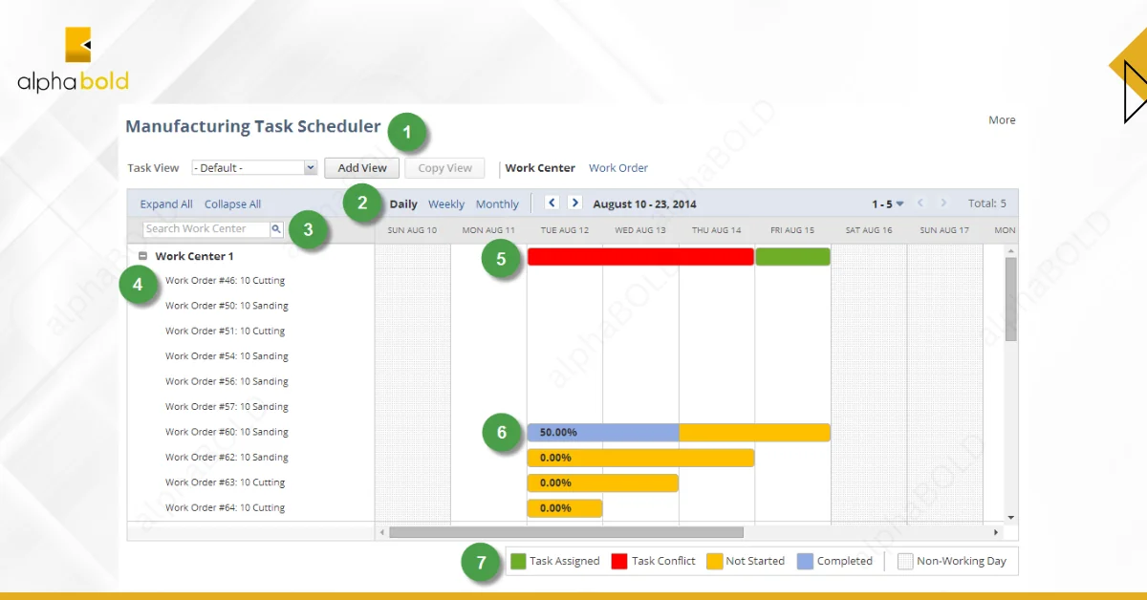Click the alphabold logo
Viewport: 1147px width, 600px height.
73,59
